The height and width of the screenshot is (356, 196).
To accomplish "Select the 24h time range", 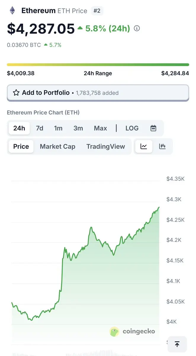I will [x=19, y=128].
